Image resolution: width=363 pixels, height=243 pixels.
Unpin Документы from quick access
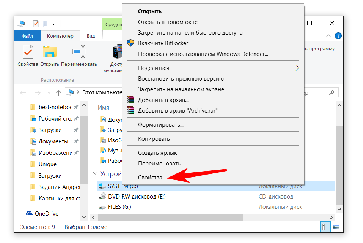point(76,141)
